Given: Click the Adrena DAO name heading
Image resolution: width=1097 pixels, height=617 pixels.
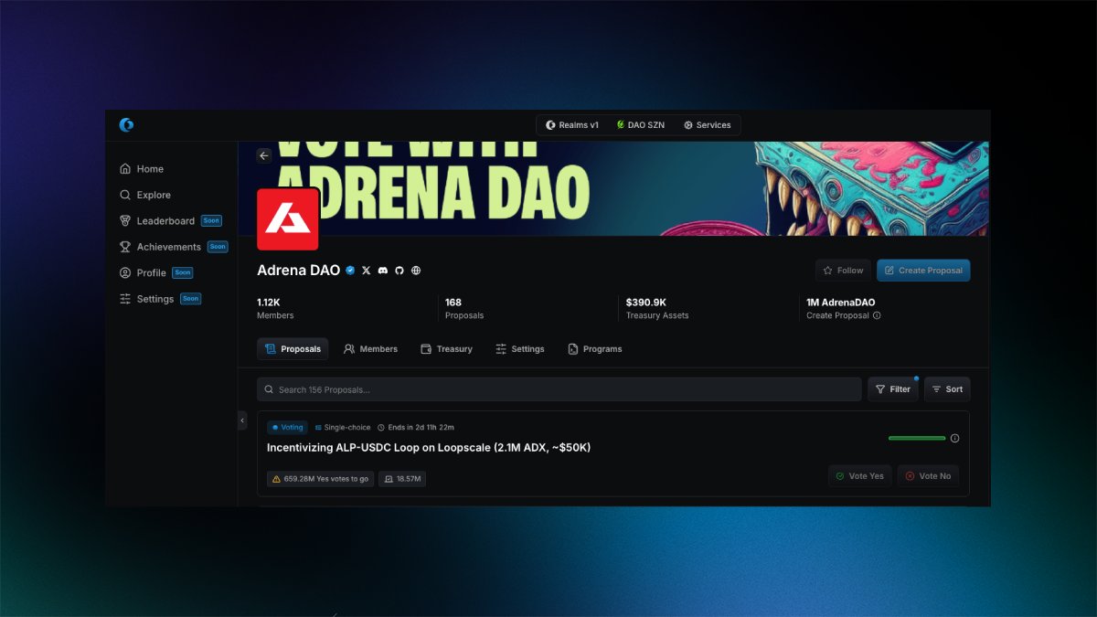Looking at the screenshot, I should [x=298, y=271].
